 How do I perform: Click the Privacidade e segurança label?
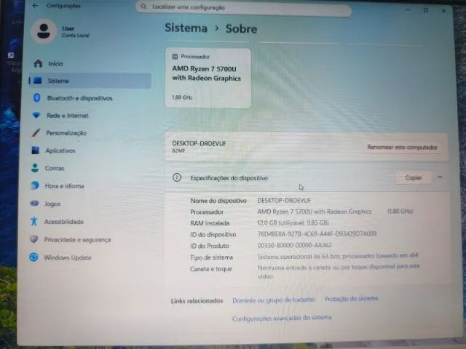77,239
